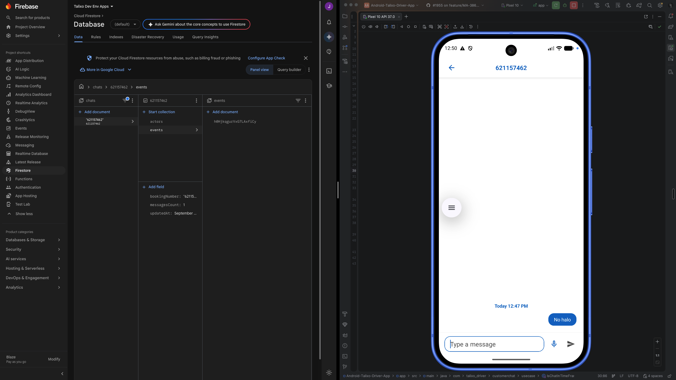Click Add field

pos(153,187)
